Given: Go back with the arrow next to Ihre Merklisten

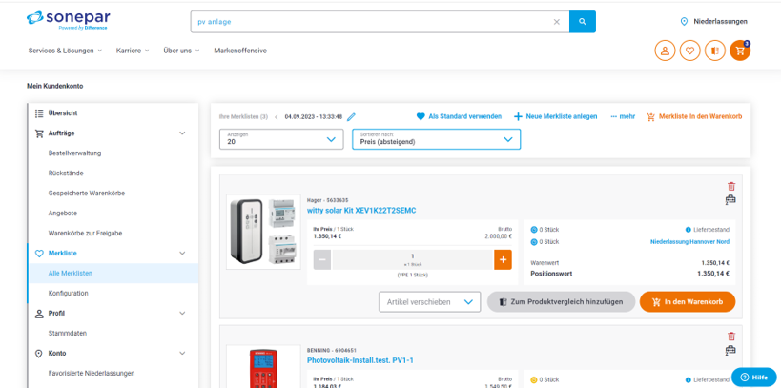Looking at the screenshot, I should point(277,117).
